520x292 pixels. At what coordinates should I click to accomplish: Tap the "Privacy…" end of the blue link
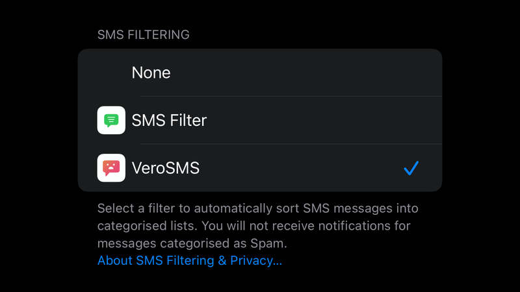(260, 261)
